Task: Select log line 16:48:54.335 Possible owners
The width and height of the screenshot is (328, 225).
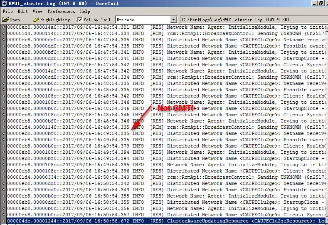Action: (166, 90)
